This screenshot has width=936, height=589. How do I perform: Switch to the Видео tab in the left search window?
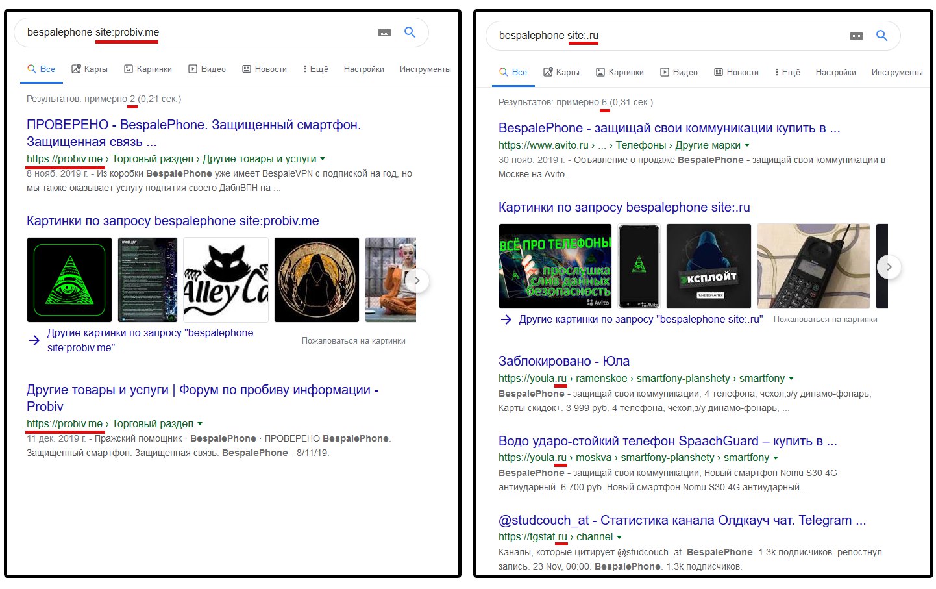point(207,69)
